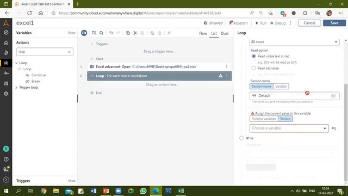
Task: Insert a variable into the Default session field
Action: [333, 96]
